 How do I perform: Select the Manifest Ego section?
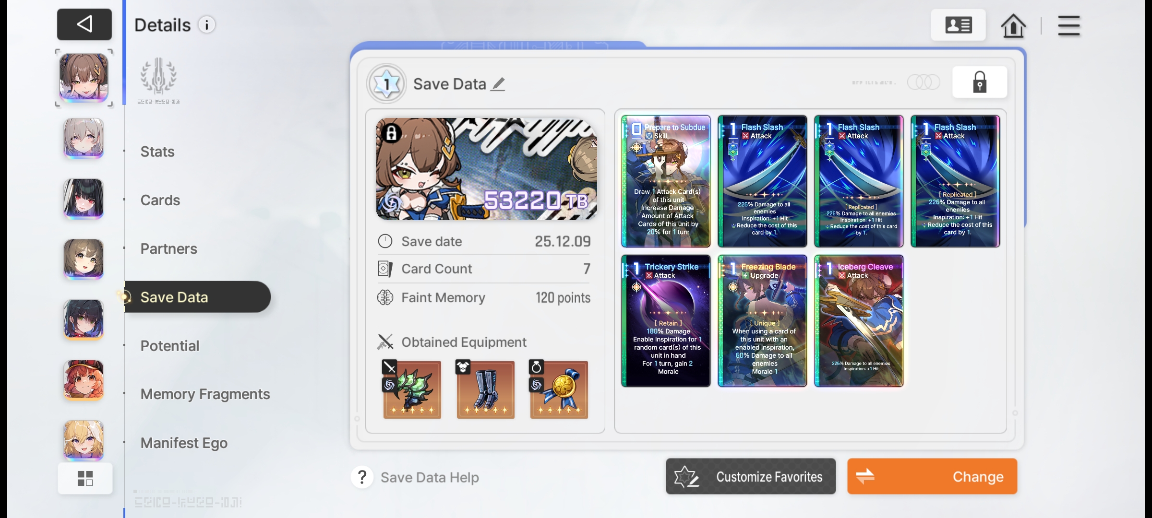pos(184,443)
